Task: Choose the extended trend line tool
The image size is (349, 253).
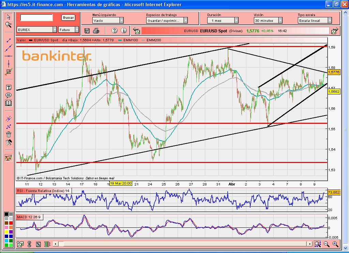Action: [9, 48]
